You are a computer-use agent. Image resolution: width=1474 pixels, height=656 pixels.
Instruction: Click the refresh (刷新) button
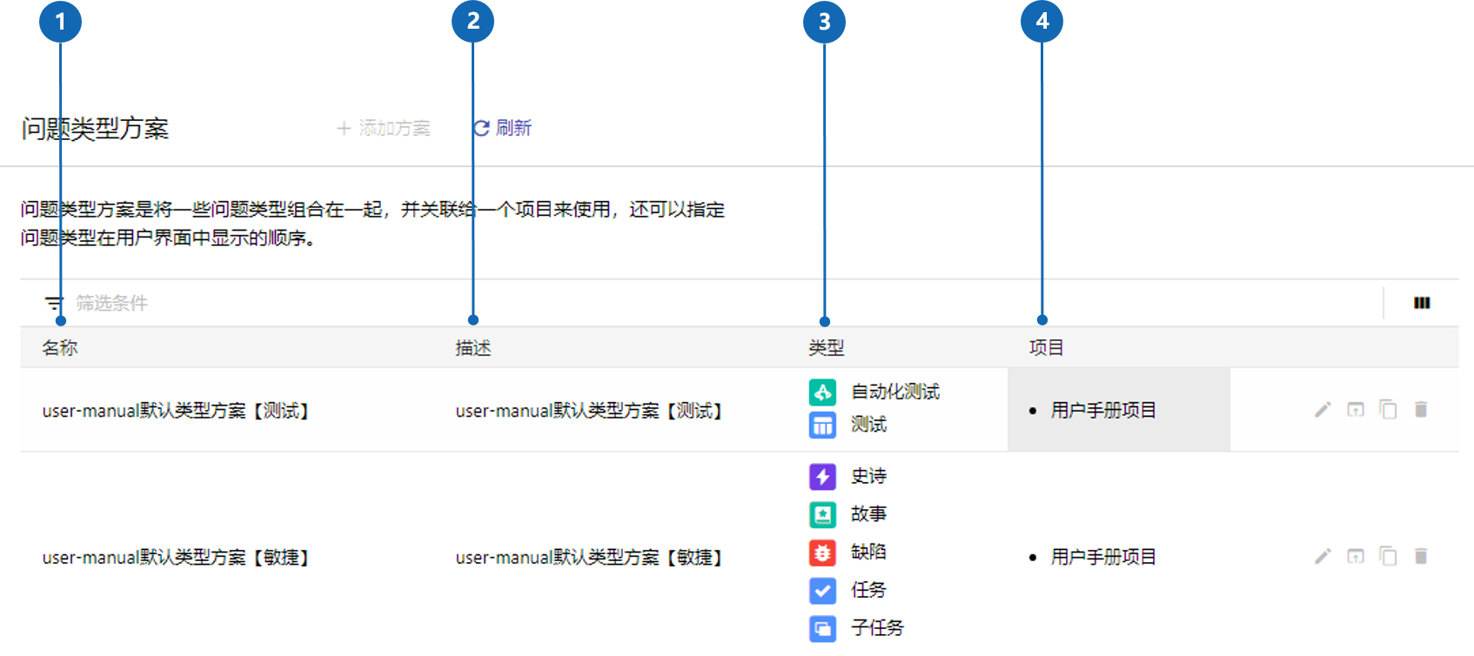(x=502, y=129)
